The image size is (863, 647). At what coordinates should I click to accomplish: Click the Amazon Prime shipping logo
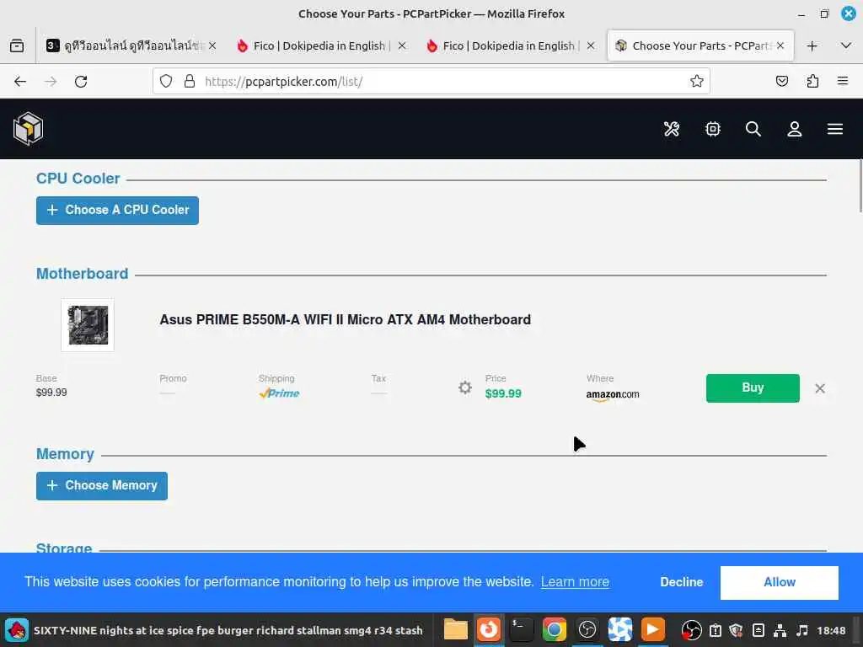click(x=279, y=393)
